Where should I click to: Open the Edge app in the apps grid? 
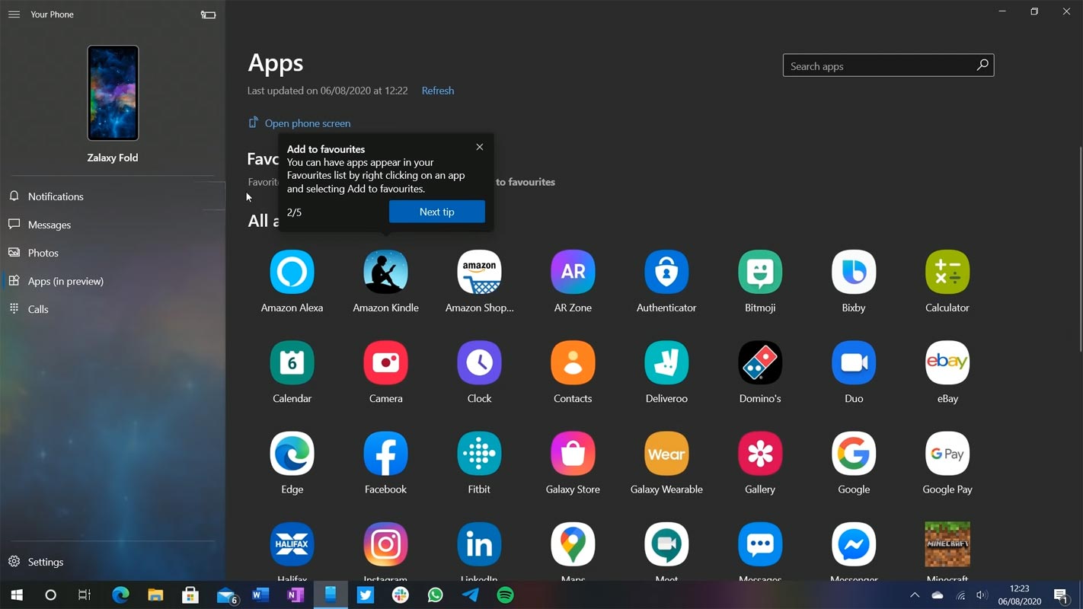click(292, 454)
